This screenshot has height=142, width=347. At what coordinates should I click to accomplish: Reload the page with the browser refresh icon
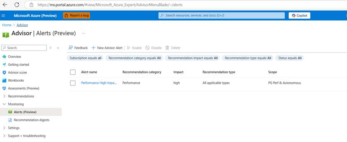(17, 5)
